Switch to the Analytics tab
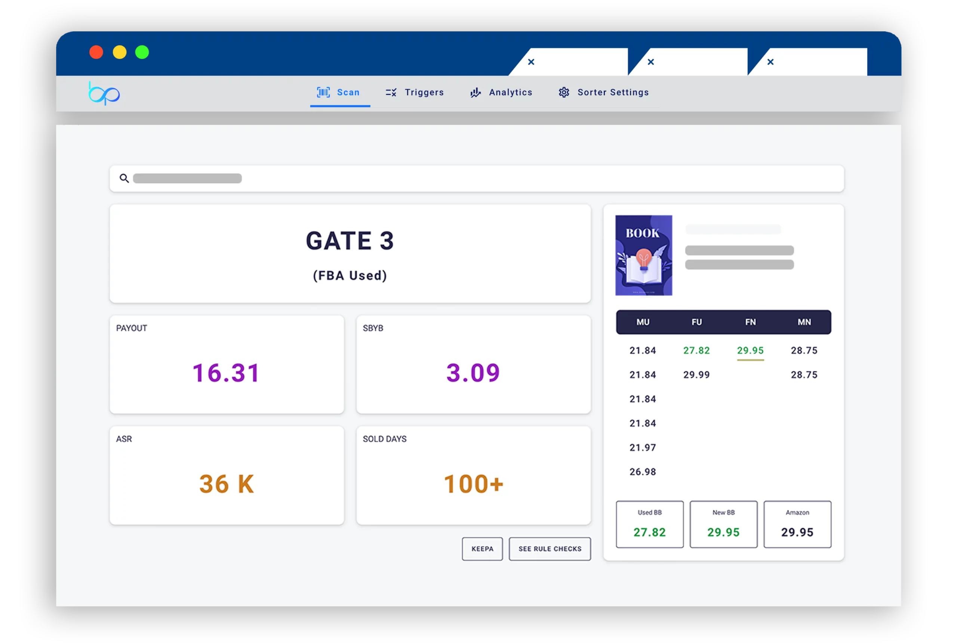This screenshot has width=957, height=643. pos(510,92)
